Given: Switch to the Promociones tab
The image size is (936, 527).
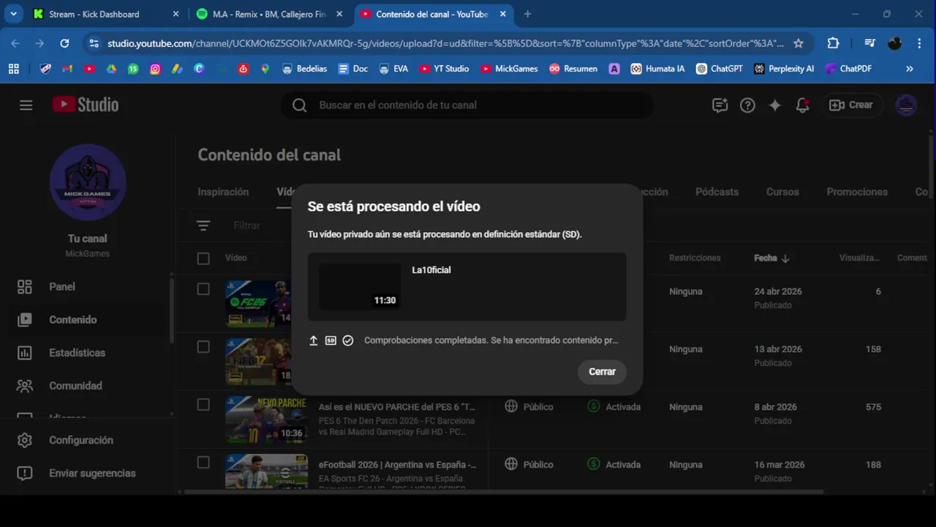Looking at the screenshot, I should pyautogui.click(x=857, y=192).
